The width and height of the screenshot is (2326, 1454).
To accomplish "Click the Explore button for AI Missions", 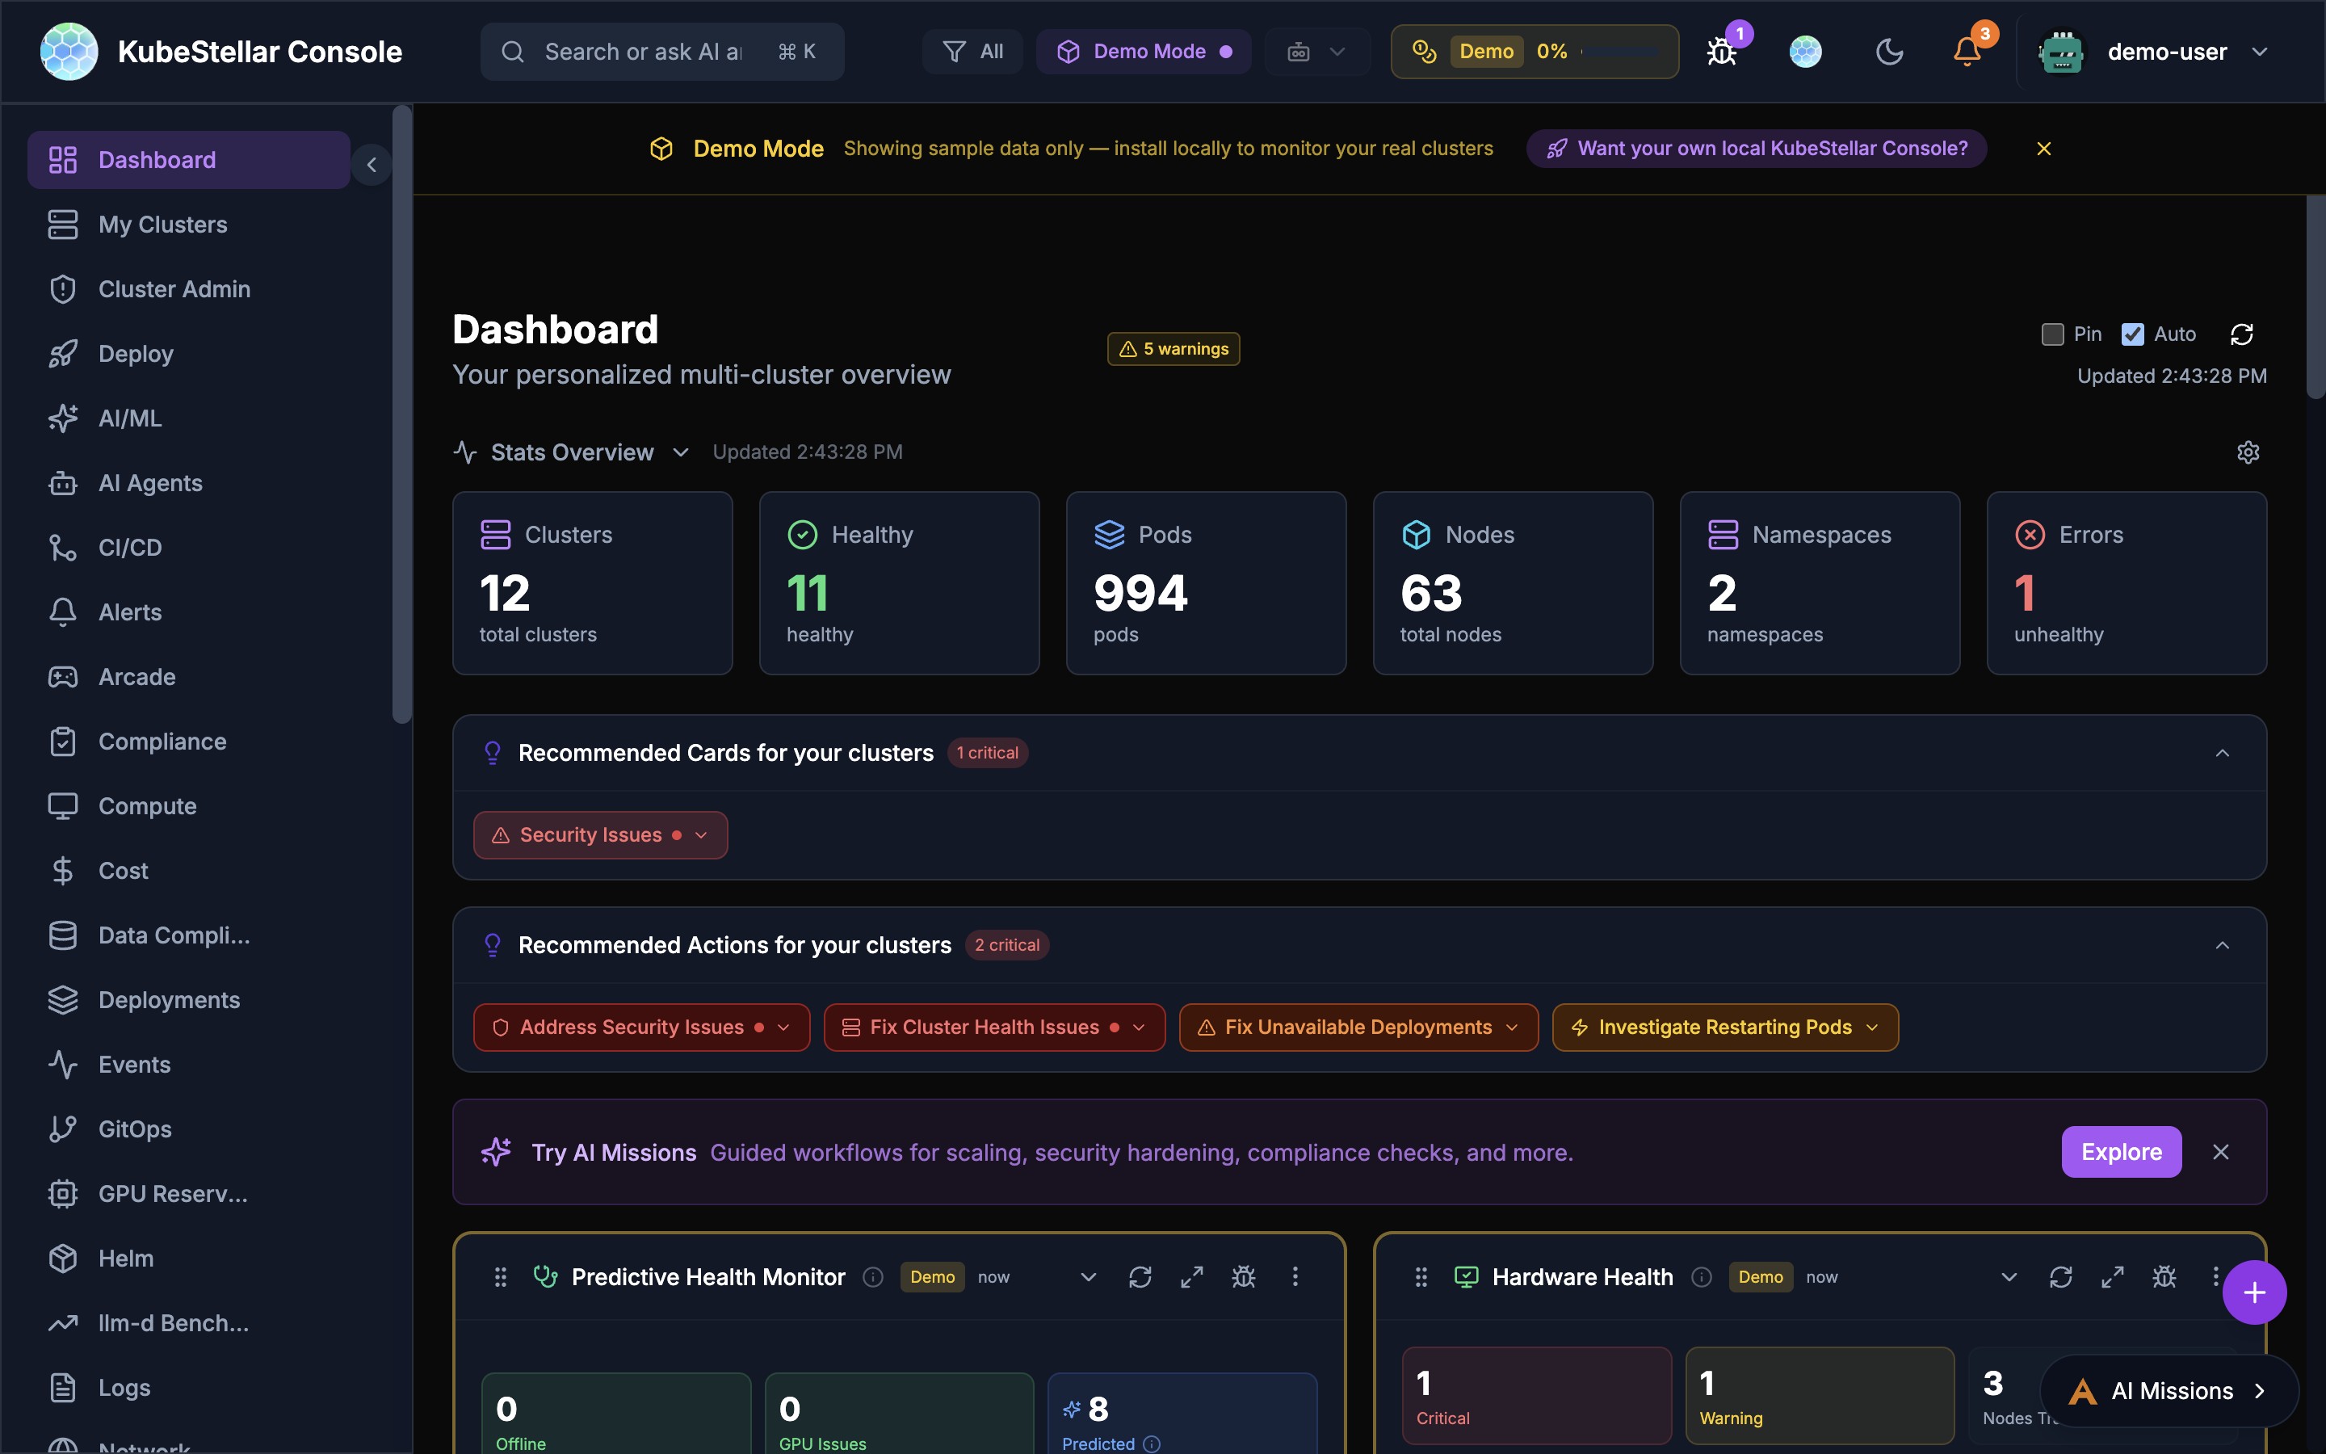I will [x=2120, y=1151].
